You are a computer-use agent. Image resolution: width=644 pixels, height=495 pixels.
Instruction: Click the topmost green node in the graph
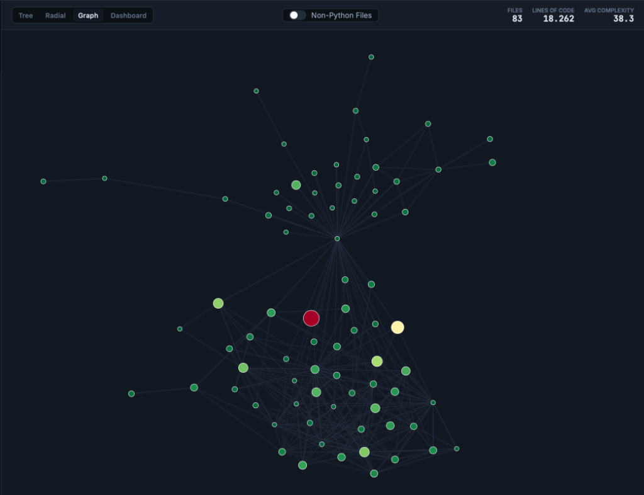[x=370, y=56]
